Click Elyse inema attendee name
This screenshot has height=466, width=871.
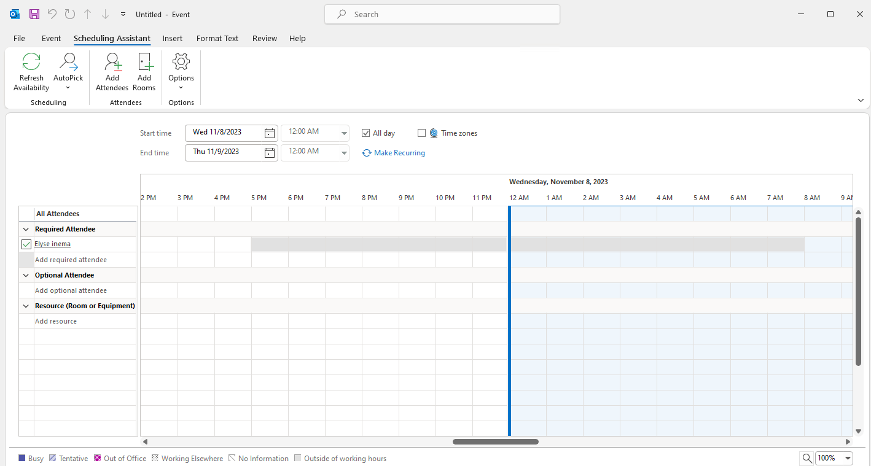click(x=52, y=244)
